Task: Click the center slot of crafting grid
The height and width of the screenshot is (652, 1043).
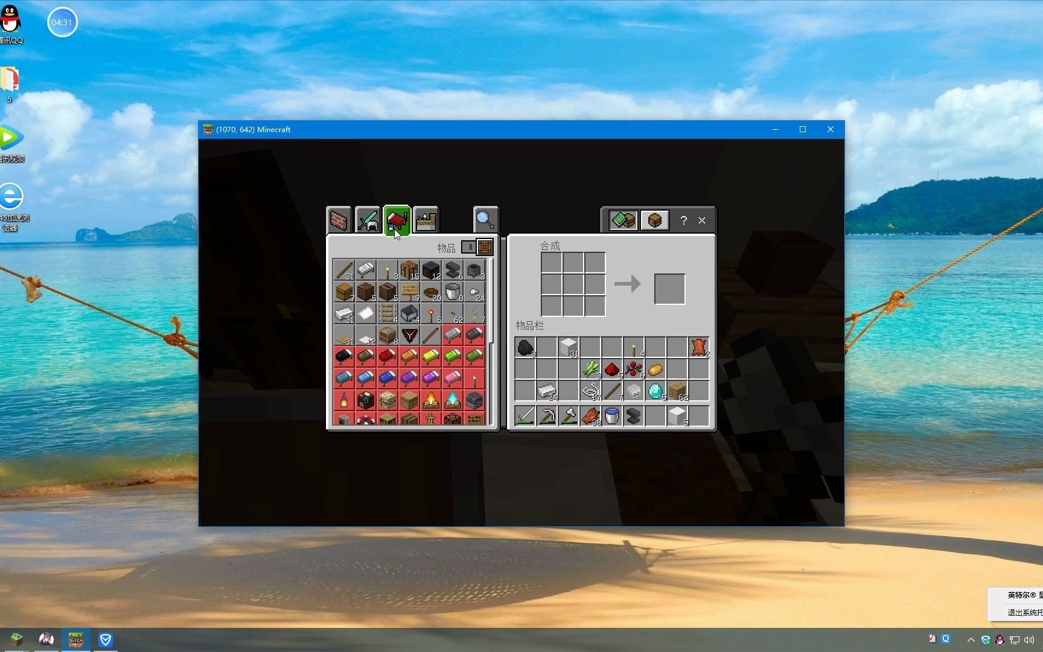Action: coord(573,284)
